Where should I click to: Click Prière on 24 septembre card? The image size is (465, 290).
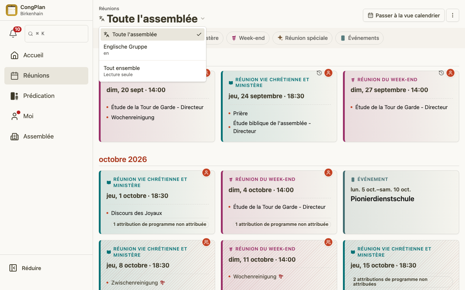point(240,113)
